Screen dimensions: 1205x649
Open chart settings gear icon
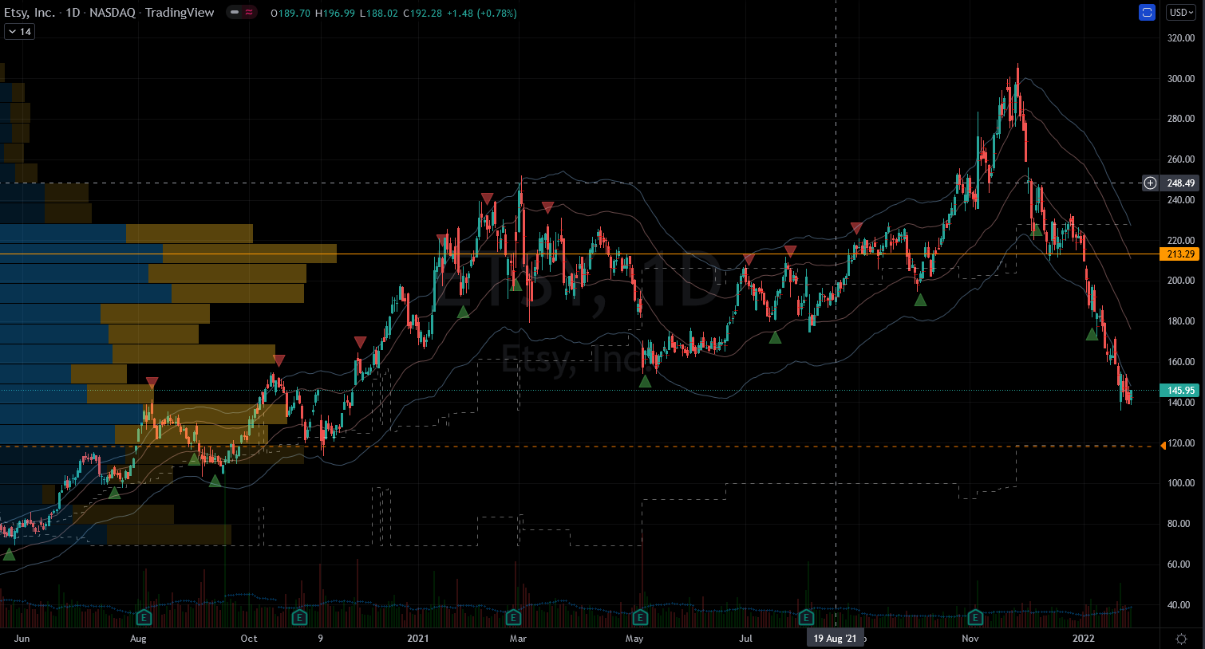pyautogui.click(x=1181, y=639)
